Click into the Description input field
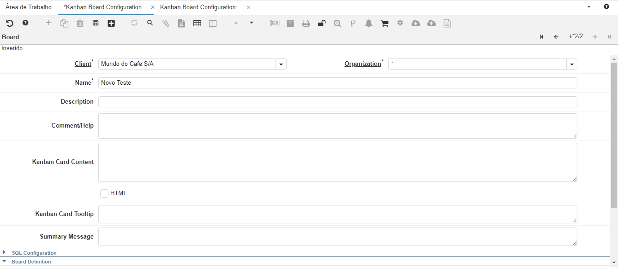 pos(337,102)
